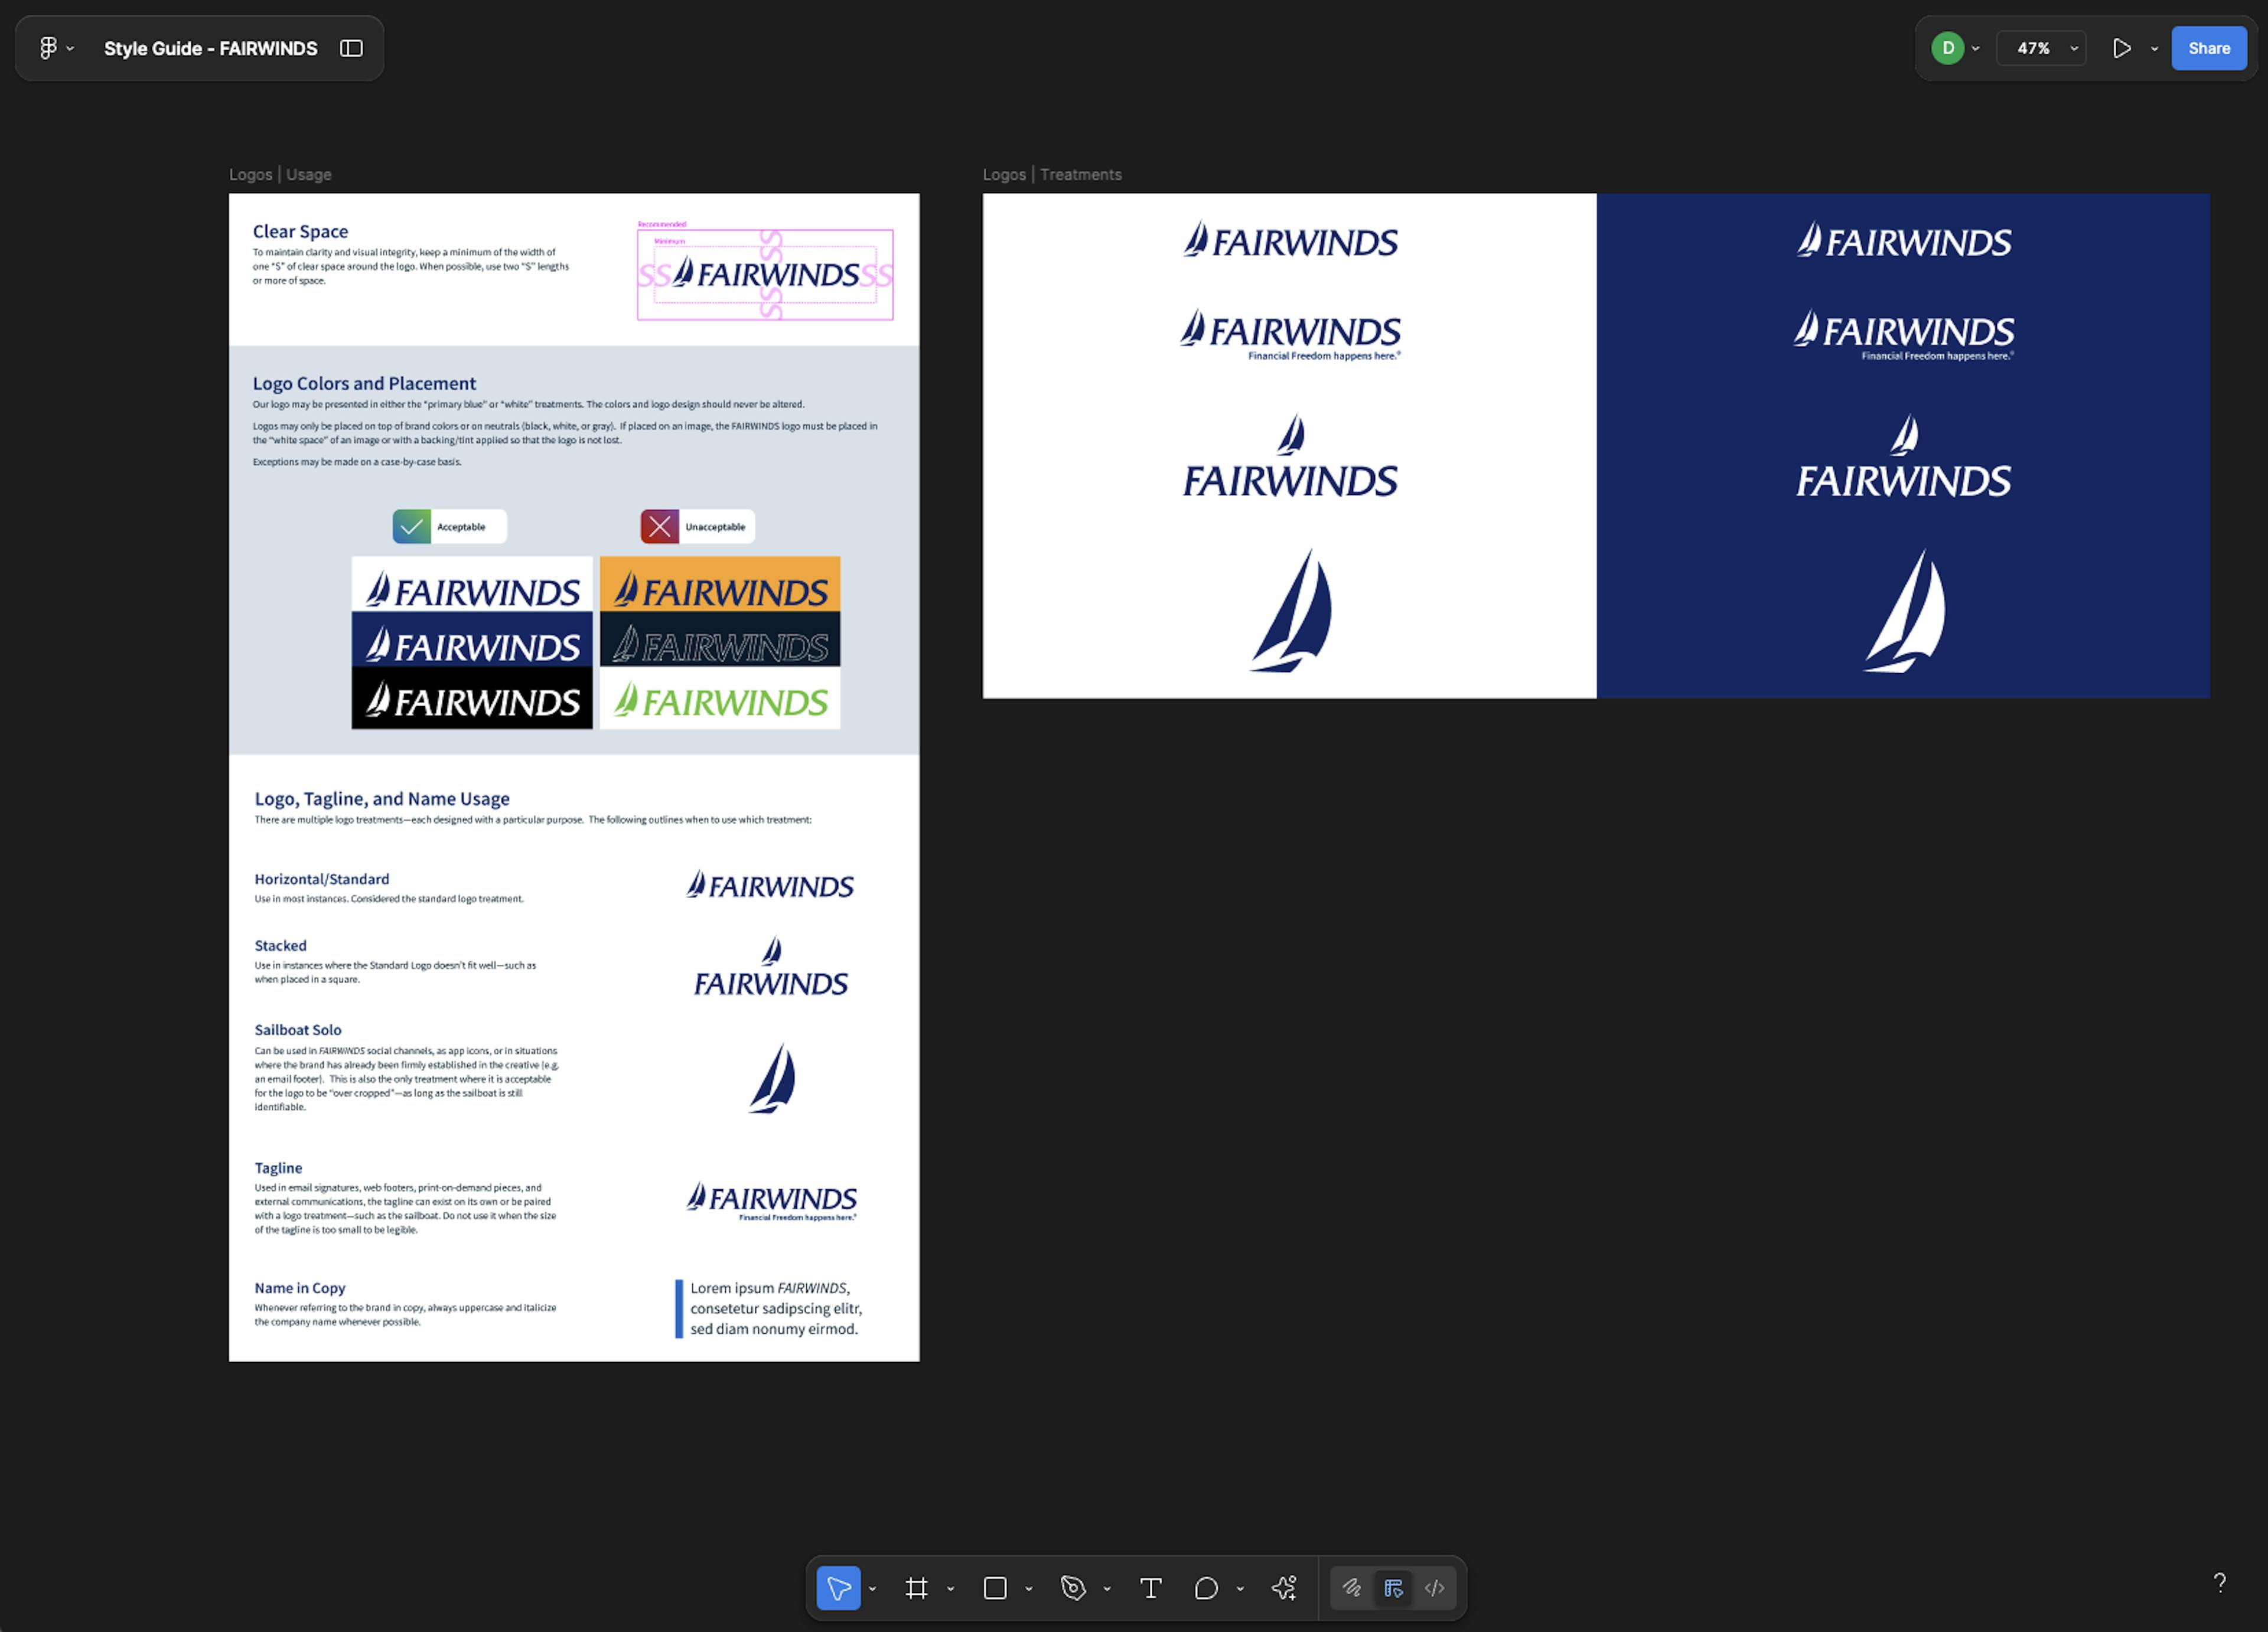2268x1632 pixels.
Task: Select the Logos | Usage frame label
Action: pos(280,174)
